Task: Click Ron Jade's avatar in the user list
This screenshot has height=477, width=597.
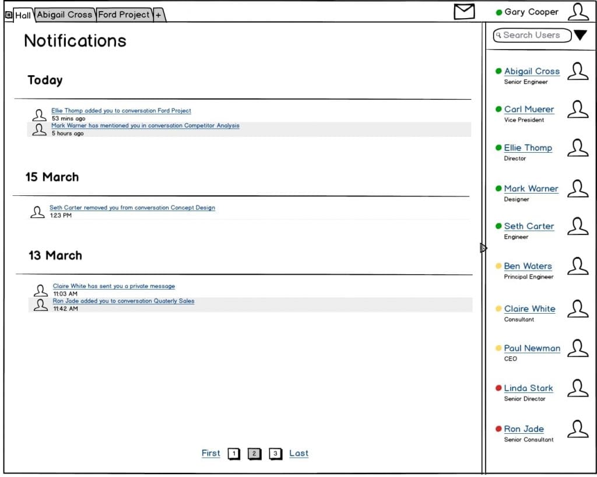Action: (578, 429)
